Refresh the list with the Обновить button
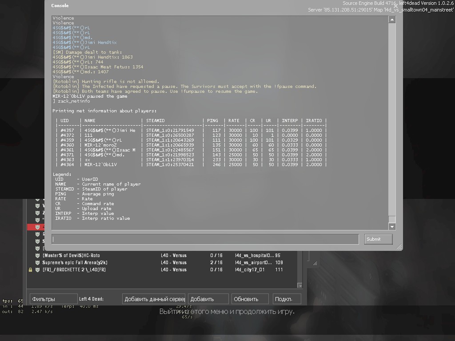 click(x=250, y=299)
